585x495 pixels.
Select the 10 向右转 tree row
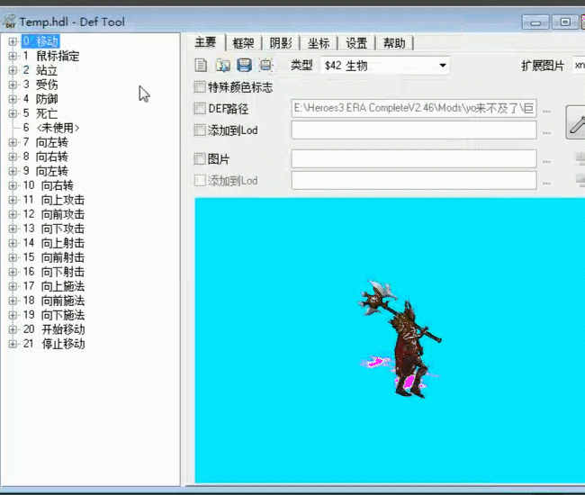pos(48,185)
